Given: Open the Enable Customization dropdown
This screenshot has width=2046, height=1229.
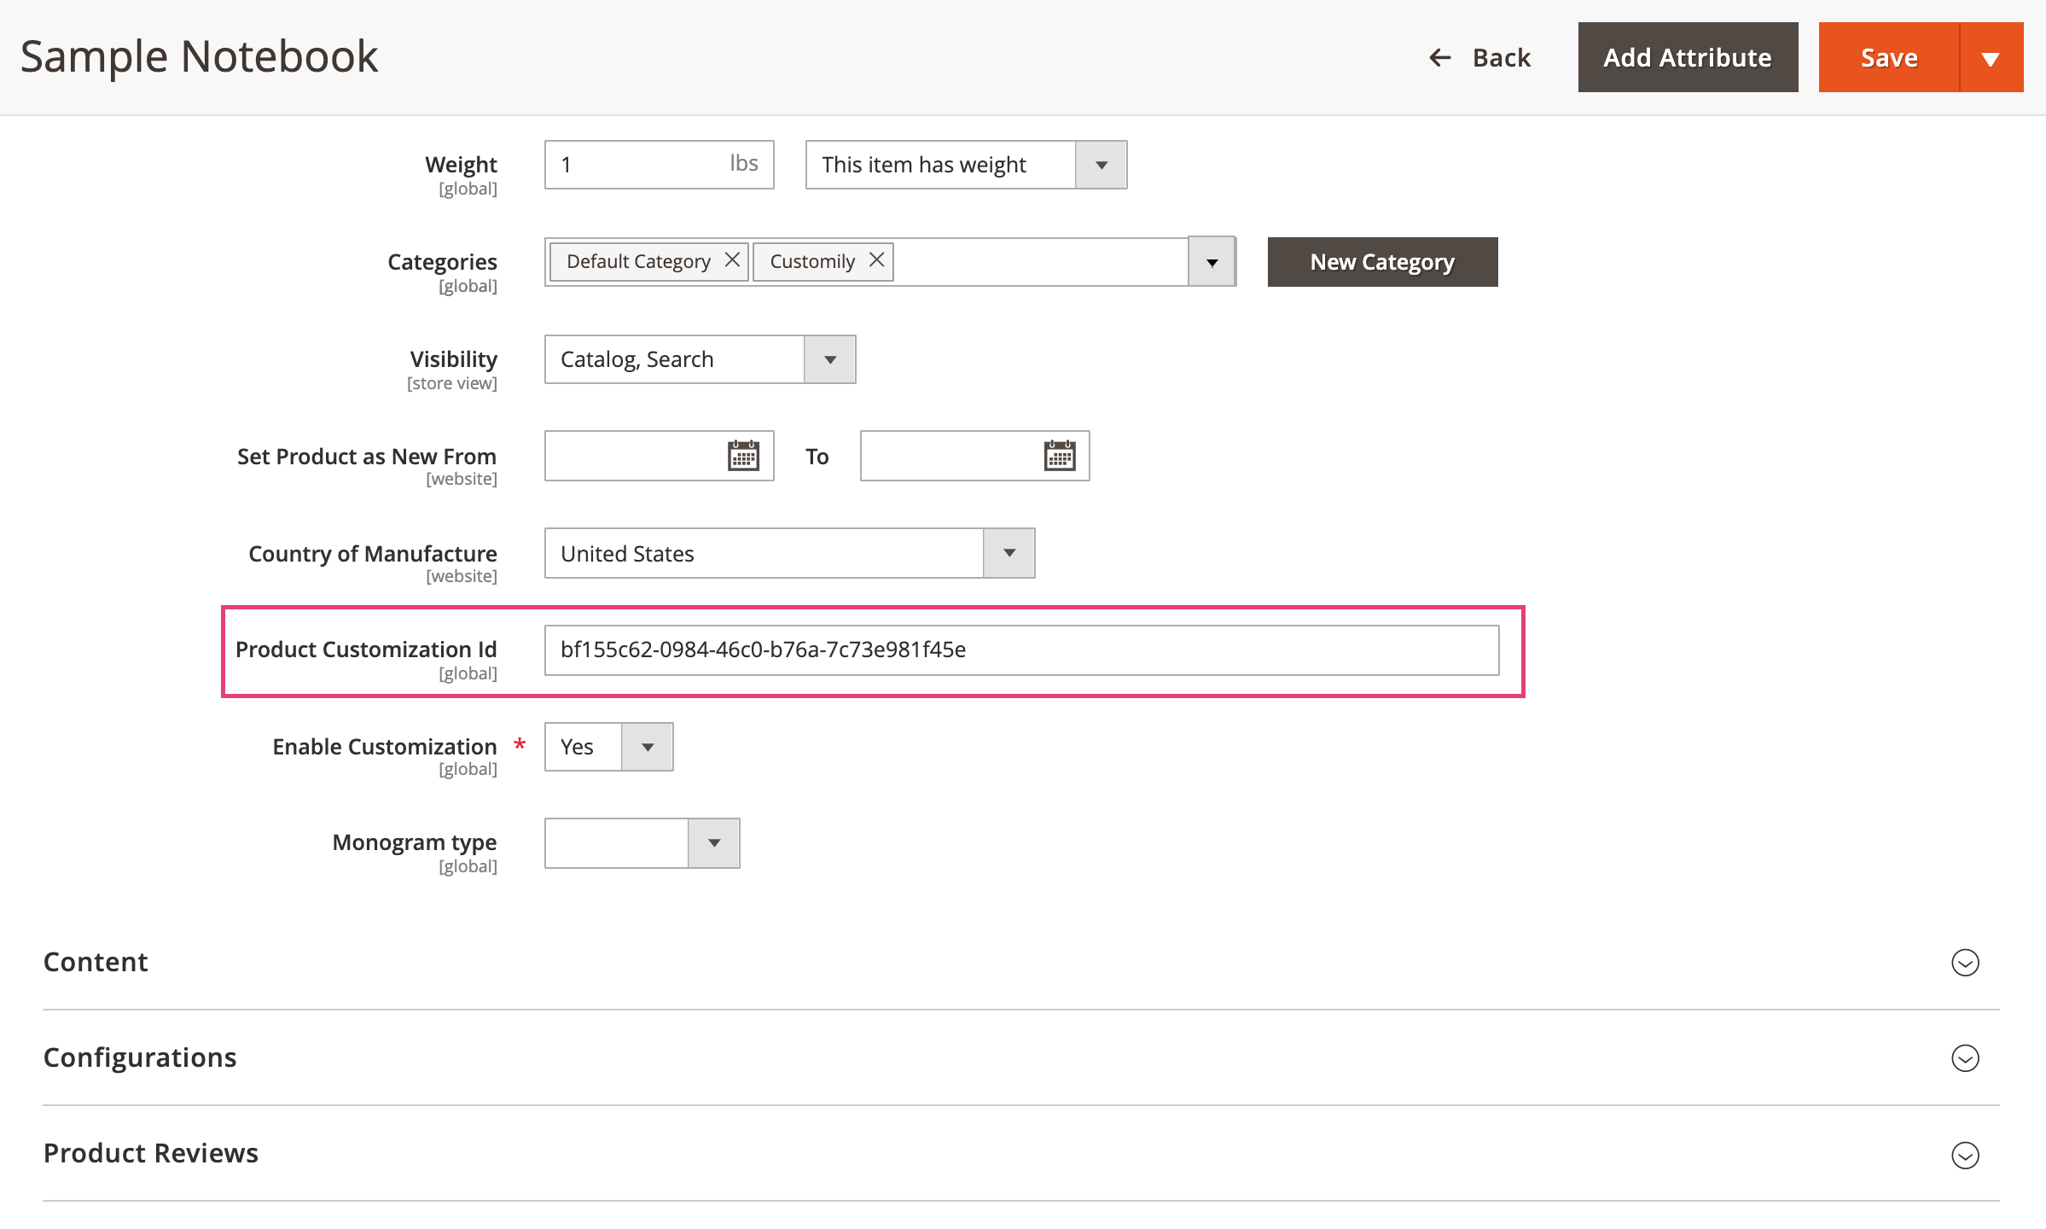Looking at the screenshot, I should click(647, 747).
